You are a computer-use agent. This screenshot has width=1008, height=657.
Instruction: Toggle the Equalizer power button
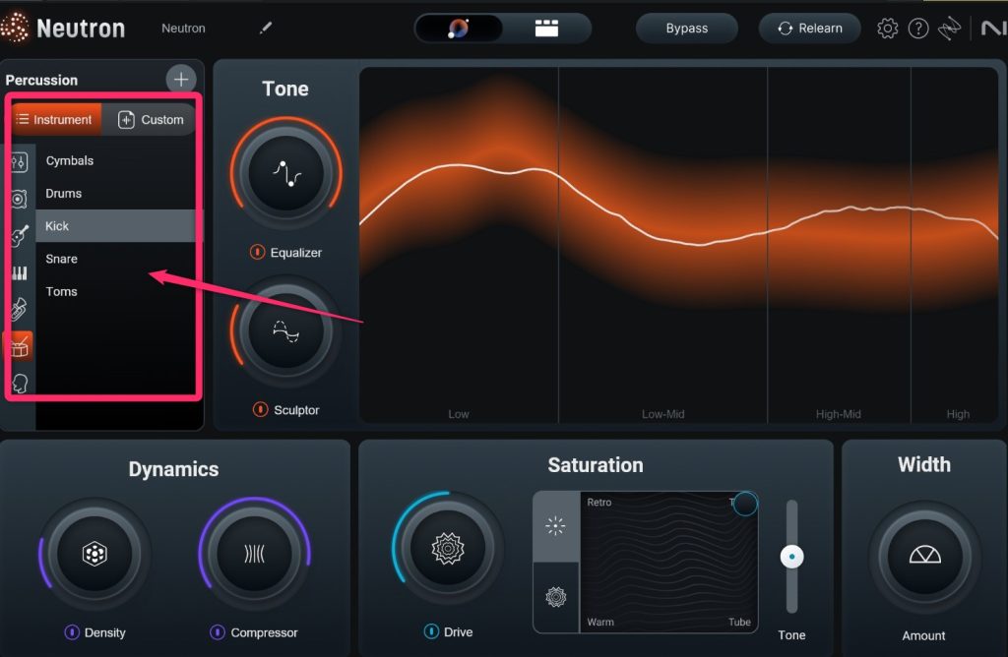(x=257, y=253)
